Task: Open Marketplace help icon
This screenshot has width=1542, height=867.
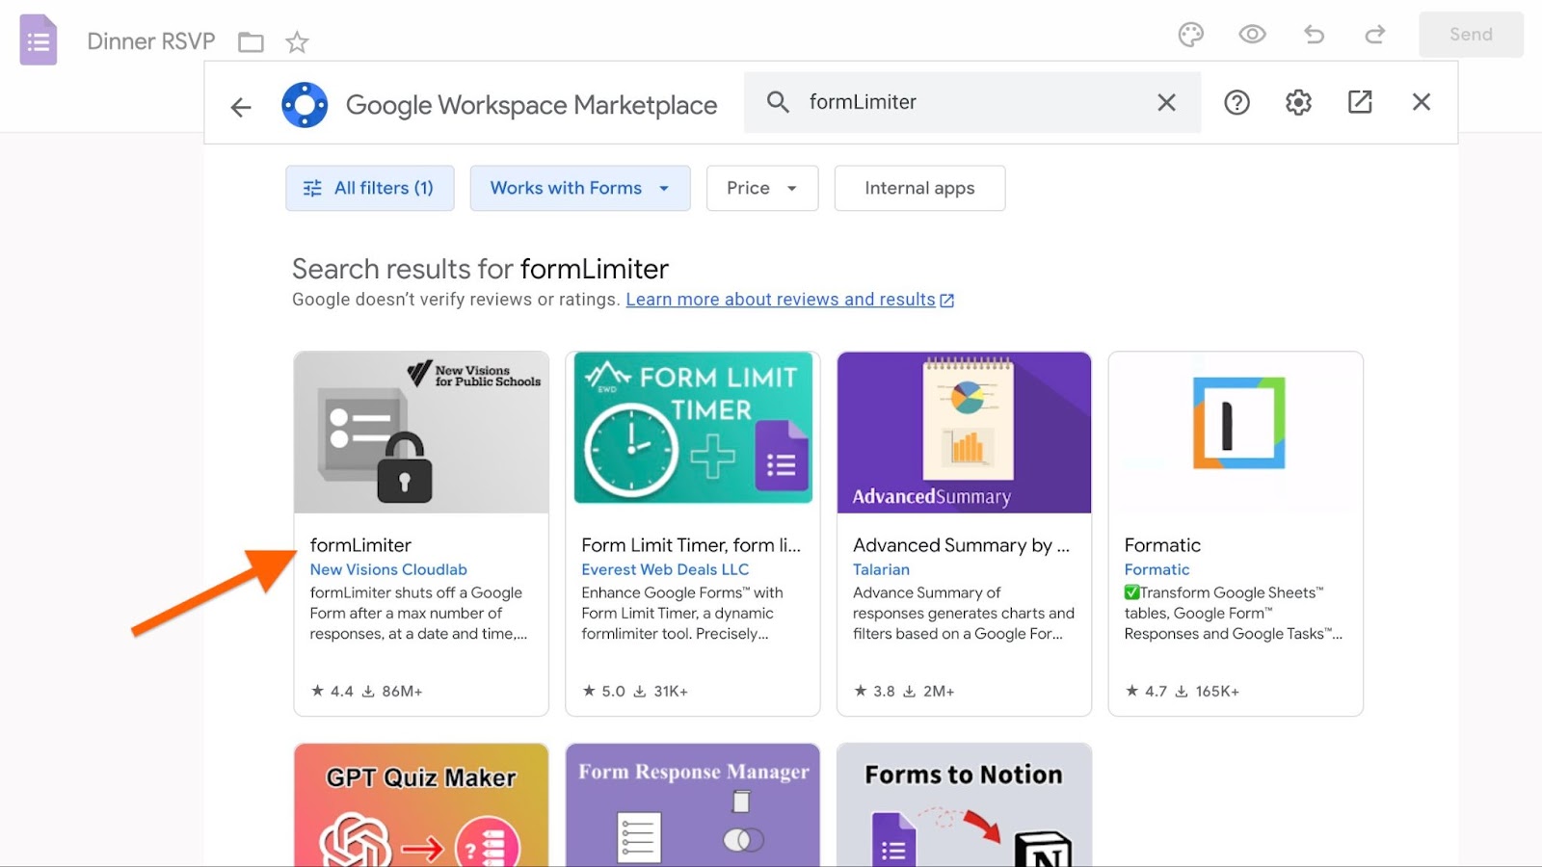Action: pyautogui.click(x=1236, y=102)
